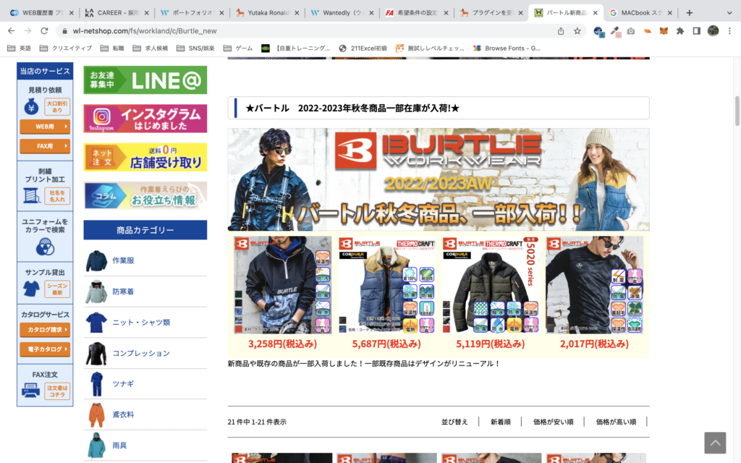Open a new browser tab
741x463 pixels.
(x=690, y=13)
